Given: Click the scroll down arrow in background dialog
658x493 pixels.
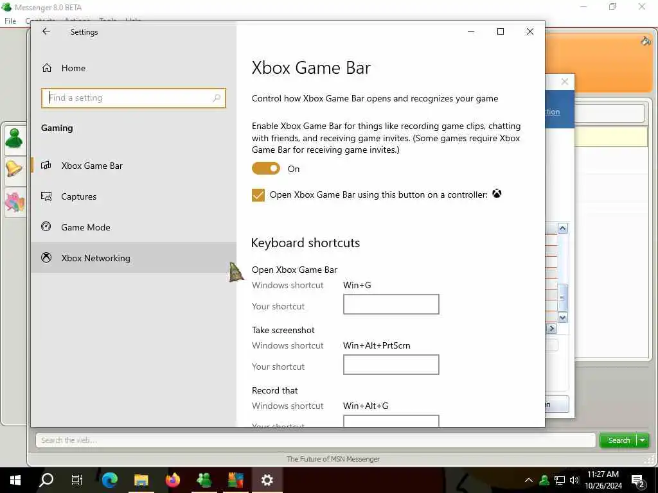Looking at the screenshot, I should [563, 317].
